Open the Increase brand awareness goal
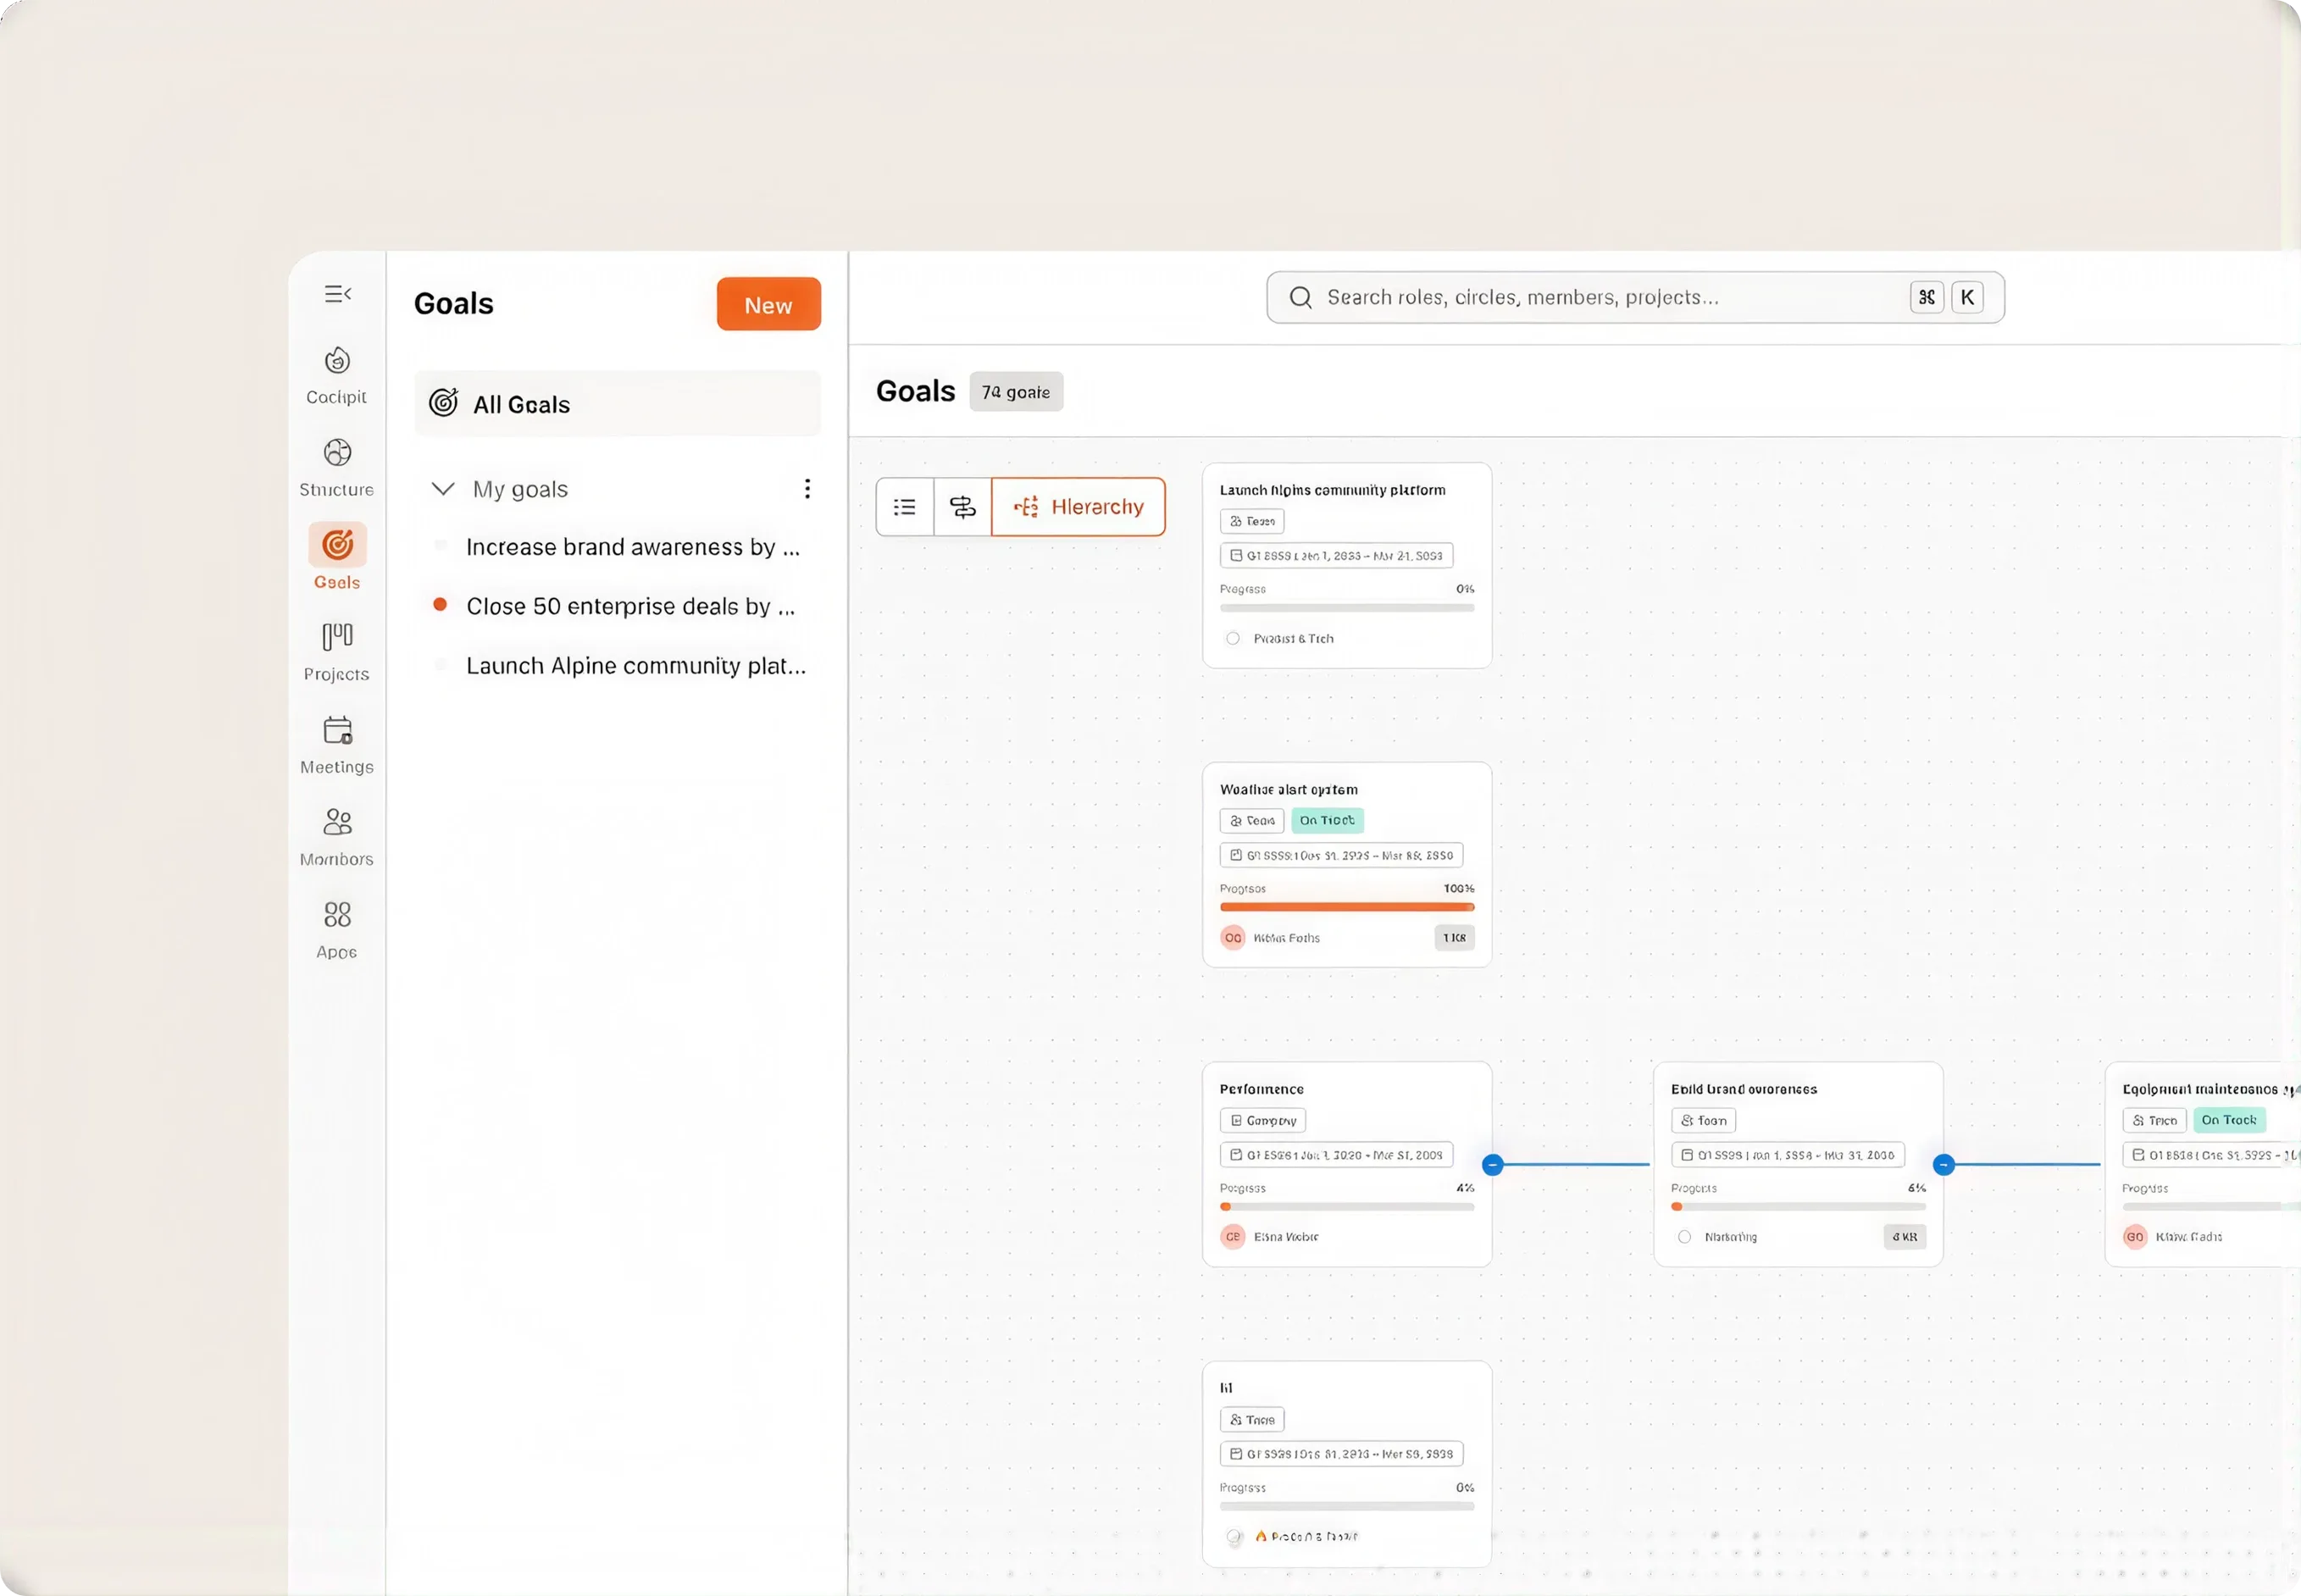 pyautogui.click(x=633, y=547)
